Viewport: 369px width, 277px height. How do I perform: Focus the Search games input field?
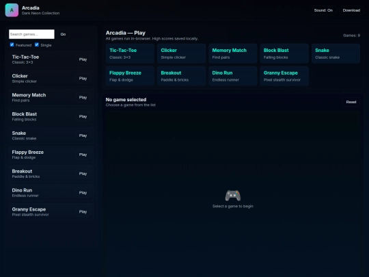(31, 34)
